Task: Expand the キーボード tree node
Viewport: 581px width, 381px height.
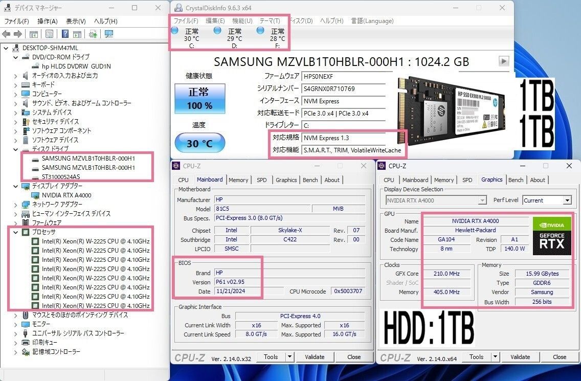Action: point(15,85)
